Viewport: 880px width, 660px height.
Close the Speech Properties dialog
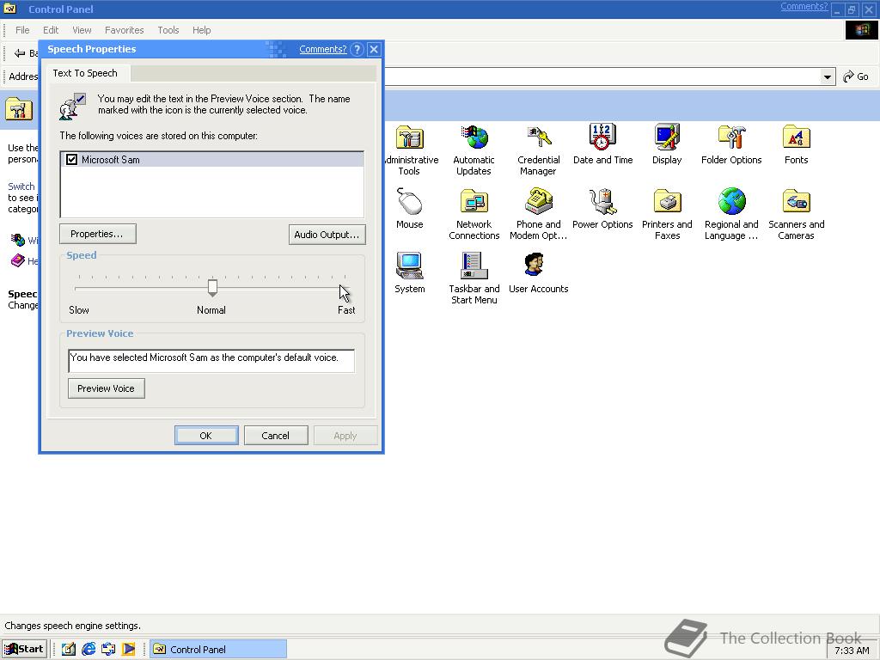point(375,49)
